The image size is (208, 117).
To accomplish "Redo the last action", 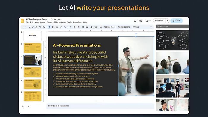I will point(33,27).
